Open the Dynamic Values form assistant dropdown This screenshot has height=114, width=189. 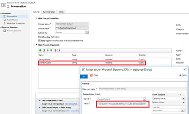pyautogui.click(x=183, y=99)
